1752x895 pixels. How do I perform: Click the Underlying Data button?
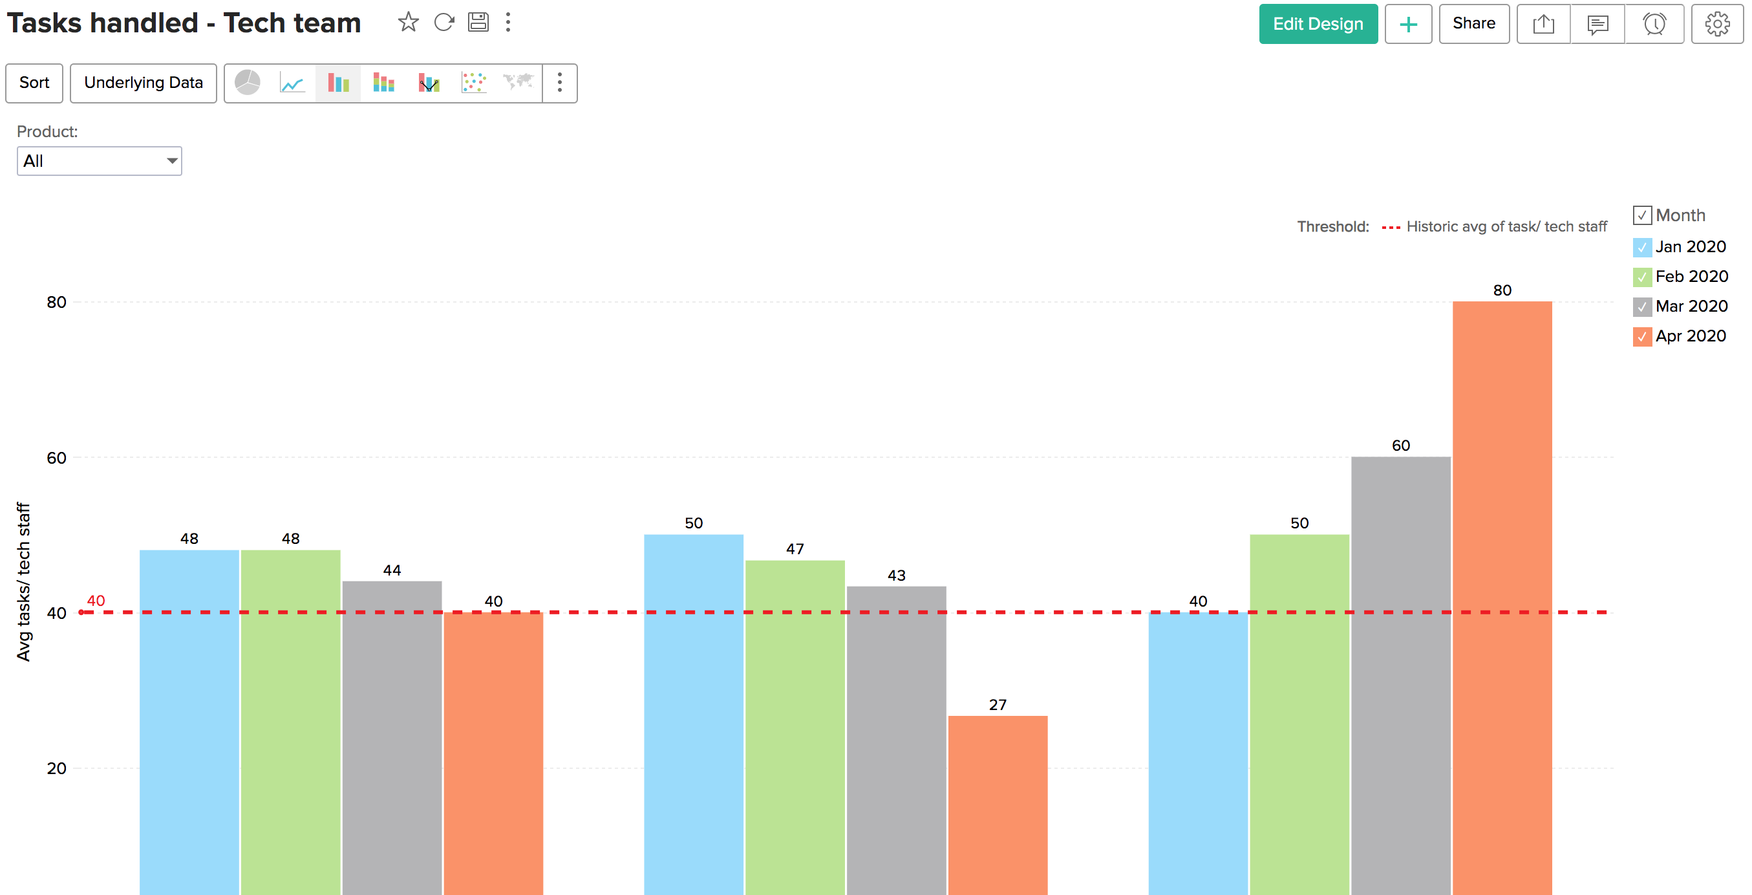144,83
